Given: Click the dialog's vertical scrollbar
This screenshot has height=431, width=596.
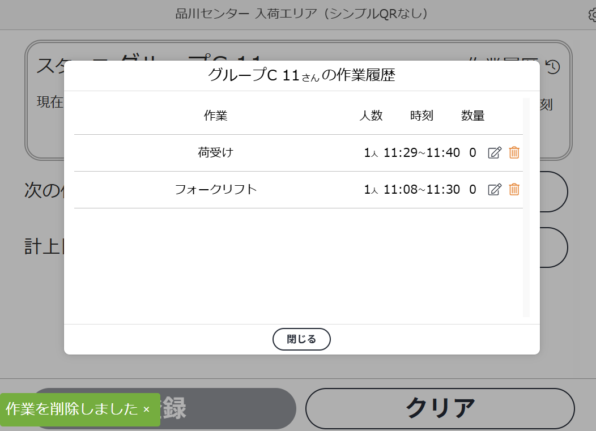Looking at the screenshot, I should [x=526, y=207].
